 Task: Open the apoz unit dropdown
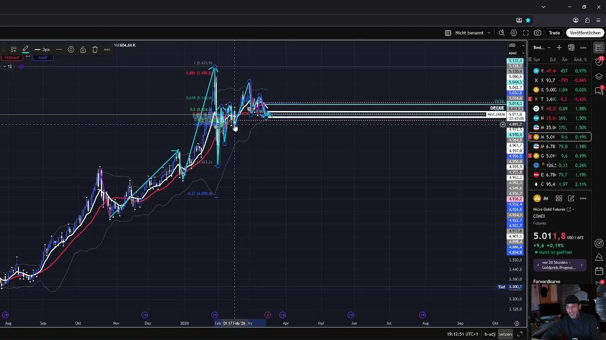click(x=516, y=53)
